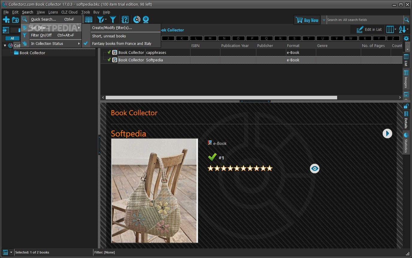The height and width of the screenshot is (258, 412).
Task: Click the Buy Now shopping cart button
Action: point(307,20)
